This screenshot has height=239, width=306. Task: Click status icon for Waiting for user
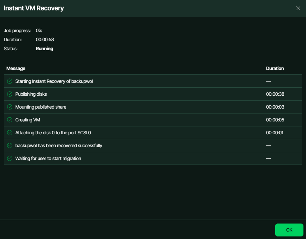[x=10, y=159]
